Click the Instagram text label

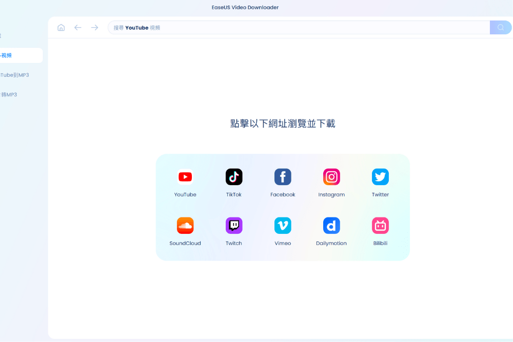tap(331, 194)
